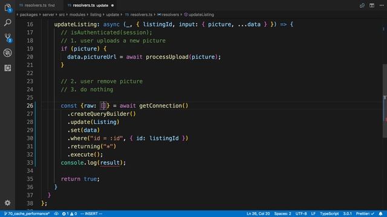The height and width of the screenshot is (217, 387).
Task: Split the editor to the right
Action: (372, 5)
